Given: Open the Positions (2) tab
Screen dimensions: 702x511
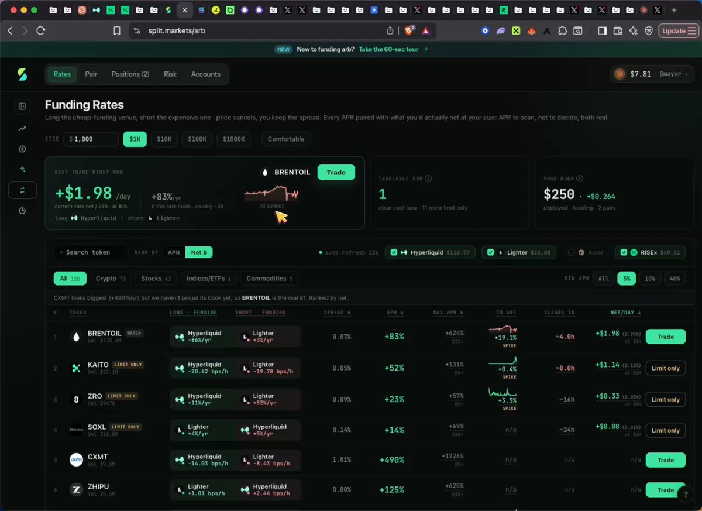Looking at the screenshot, I should 130,74.
